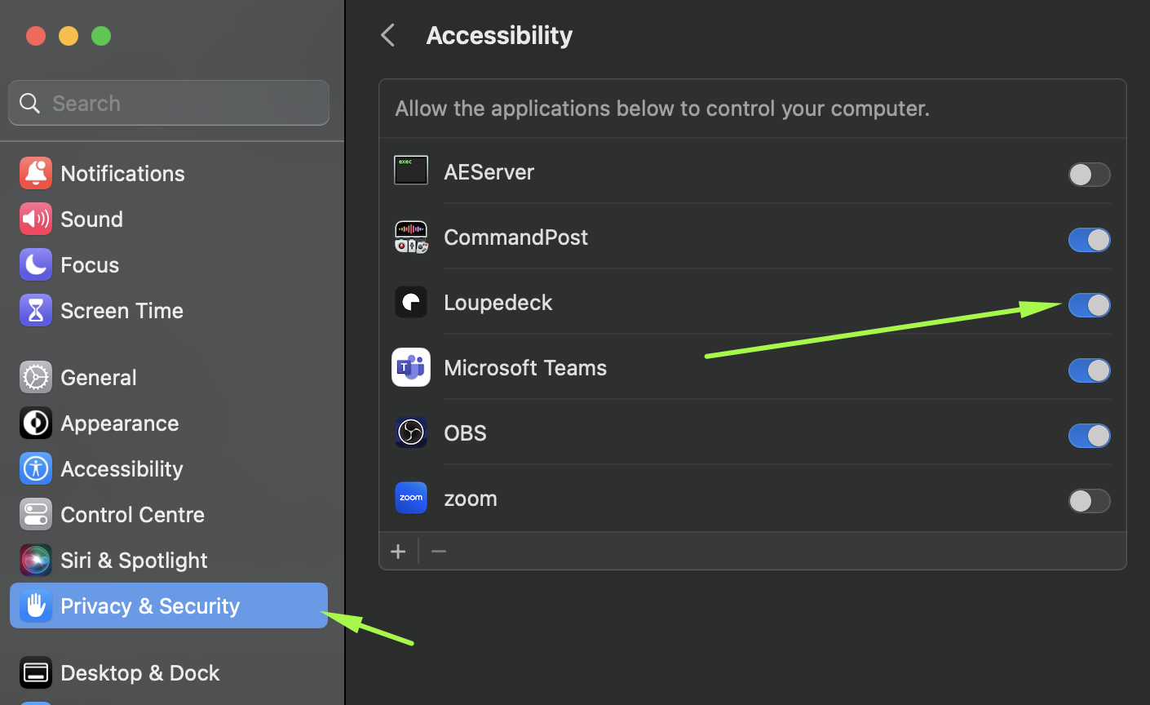Click the Sound speaker icon
1150x705 pixels.
[x=36, y=219]
